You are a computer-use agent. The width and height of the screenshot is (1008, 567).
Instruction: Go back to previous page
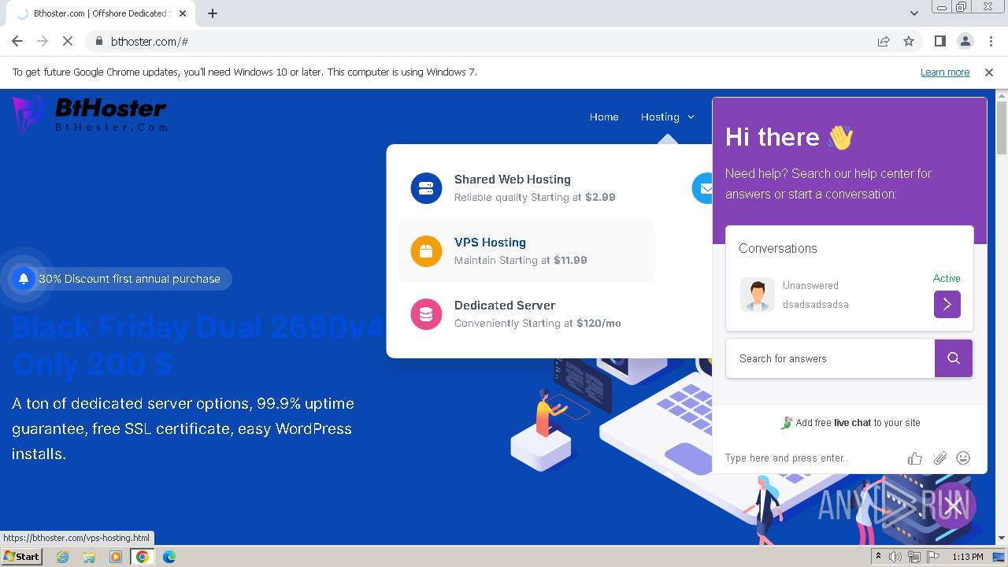pos(17,41)
